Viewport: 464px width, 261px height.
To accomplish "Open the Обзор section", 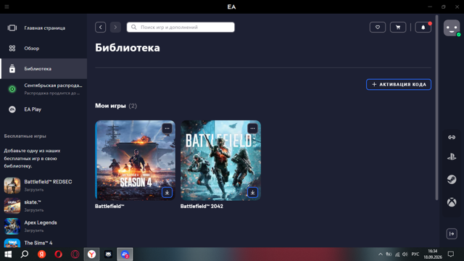I will click(x=43, y=49).
